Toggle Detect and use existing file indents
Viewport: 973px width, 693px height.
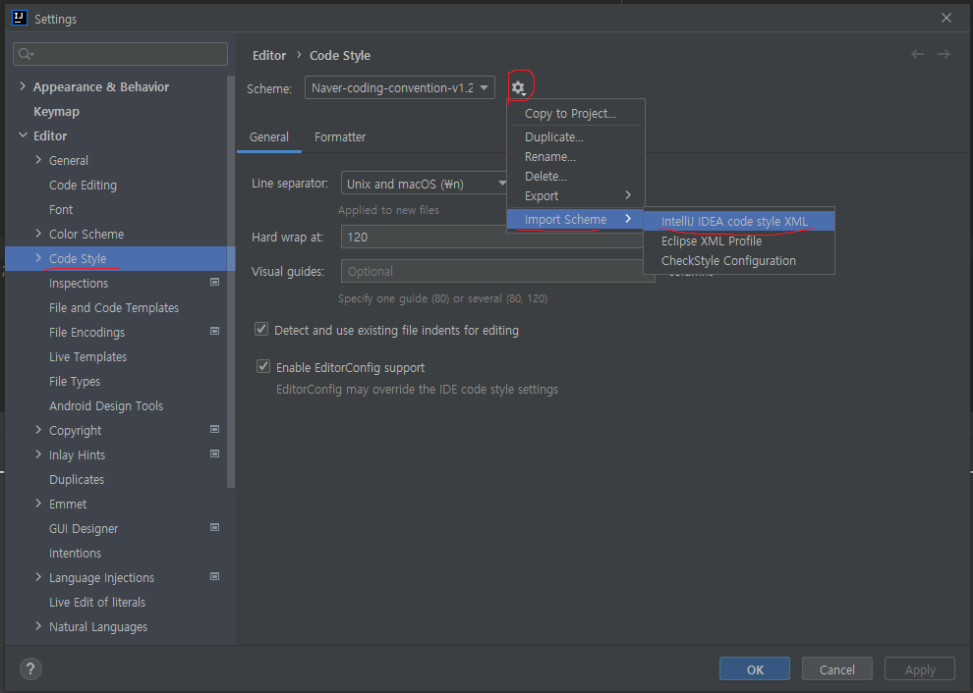[261, 329]
